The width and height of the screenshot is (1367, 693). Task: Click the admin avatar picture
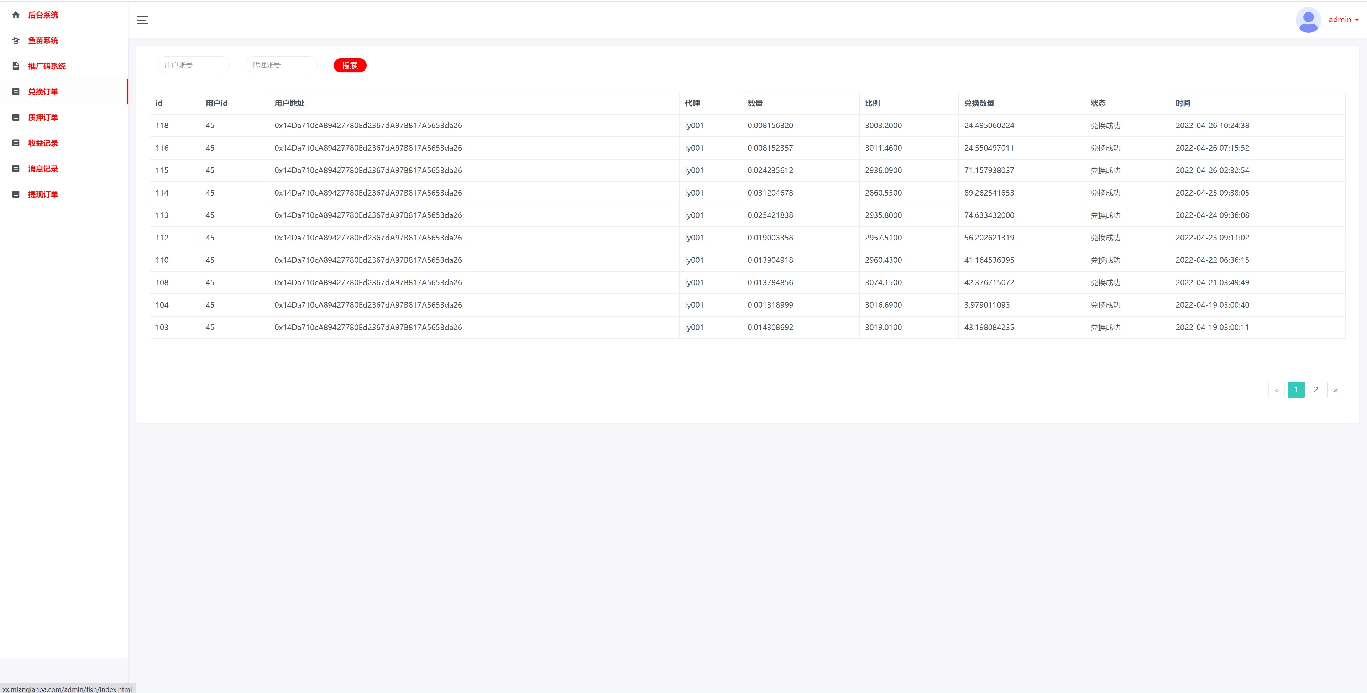tap(1308, 20)
